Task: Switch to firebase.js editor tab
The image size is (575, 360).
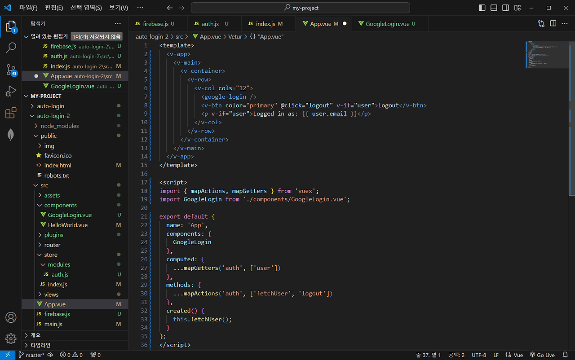Action: pos(157,24)
